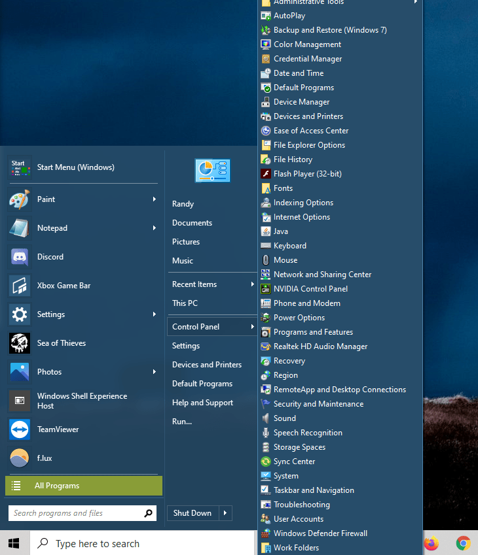The image size is (478, 555).
Task: Open the Shut Down options arrow
Action: tap(225, 513)
